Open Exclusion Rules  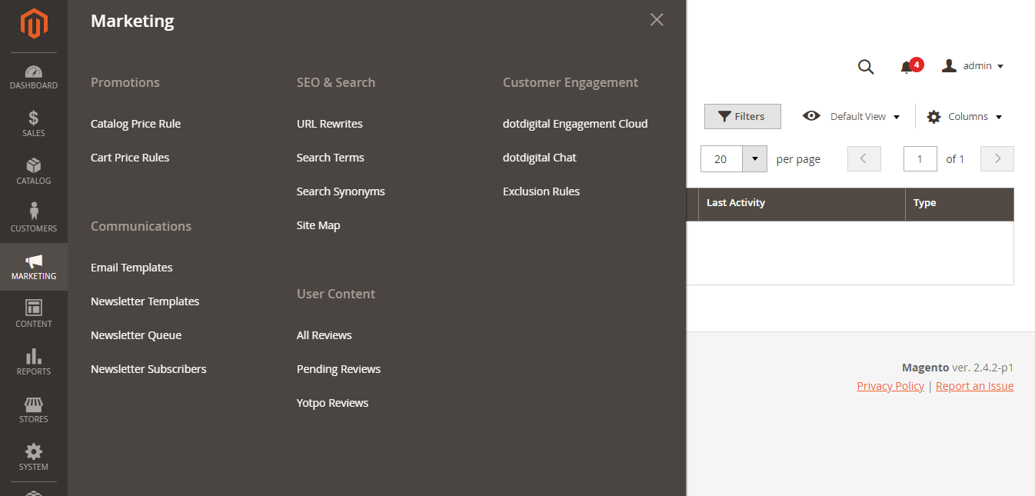(541, 191)
